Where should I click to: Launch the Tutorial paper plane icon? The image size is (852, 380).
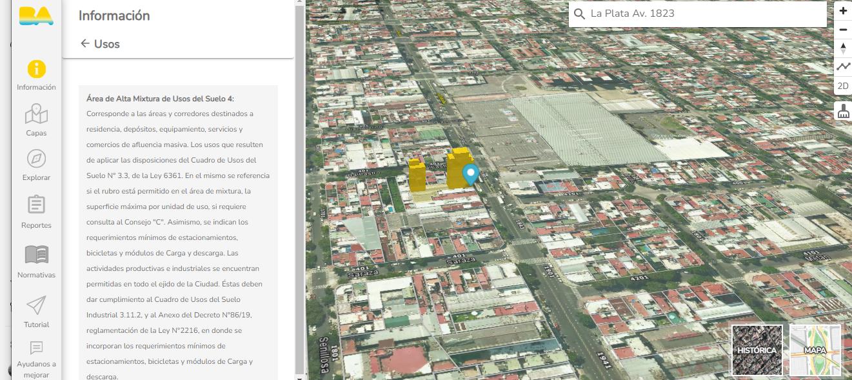coord(36,312)
